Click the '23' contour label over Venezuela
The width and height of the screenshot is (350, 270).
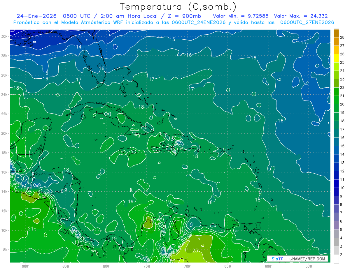(x=195, y=250)
